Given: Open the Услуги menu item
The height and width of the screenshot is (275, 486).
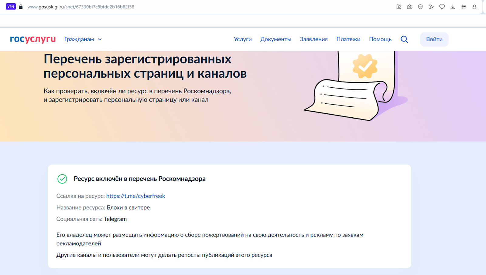Looking at the screenshot, I should (x=243, y=39).
